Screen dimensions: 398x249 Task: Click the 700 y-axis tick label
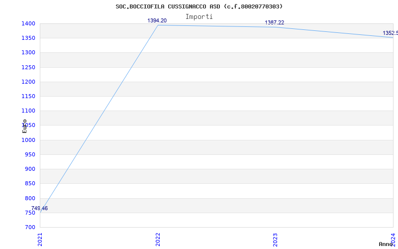coord(30,227)
